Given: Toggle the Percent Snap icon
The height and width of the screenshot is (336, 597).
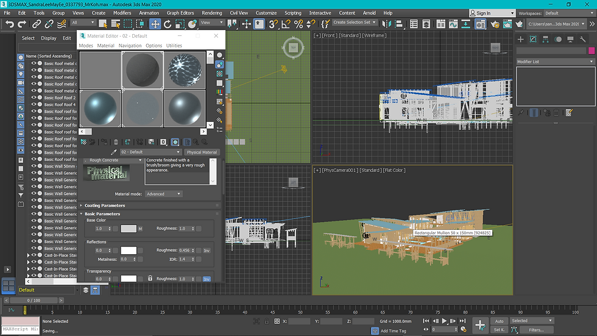Looking at the screenshot, I should click(x=298, y=24).
